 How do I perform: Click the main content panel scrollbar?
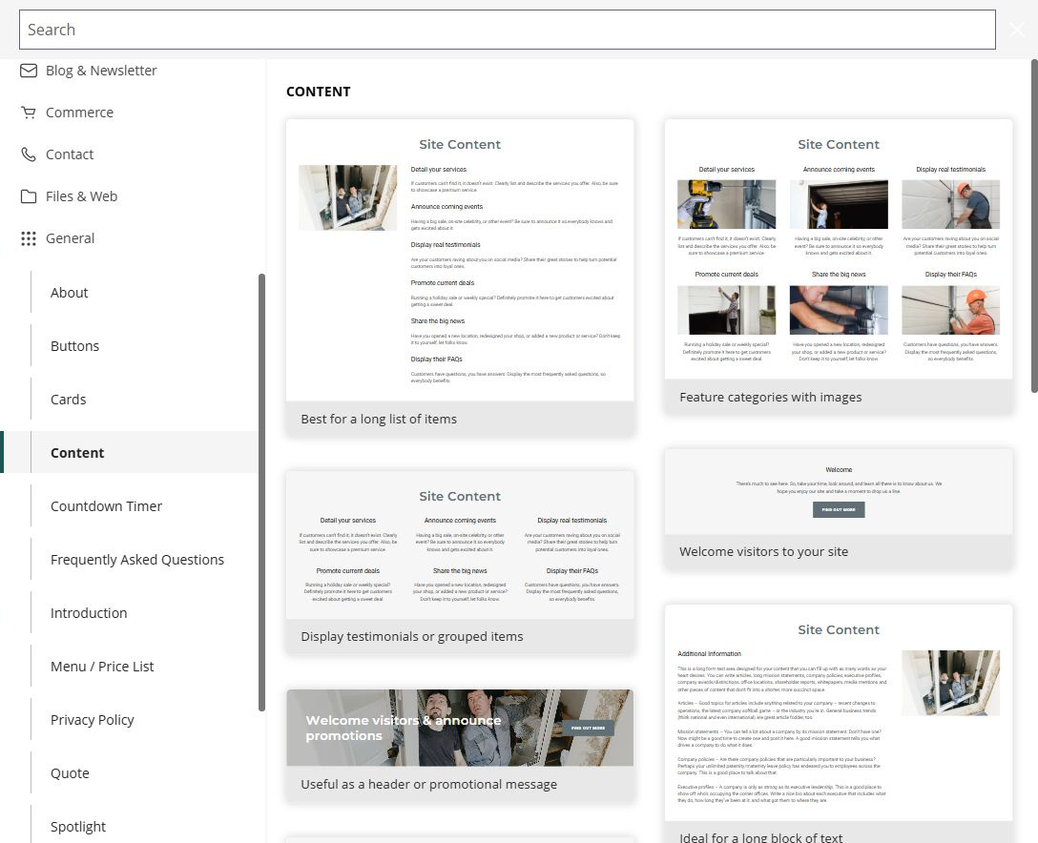1034,226
